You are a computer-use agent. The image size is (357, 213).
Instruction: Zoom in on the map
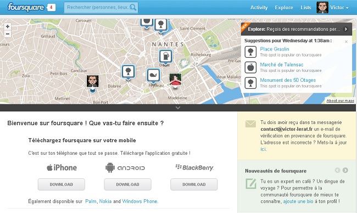pos(8,26)
